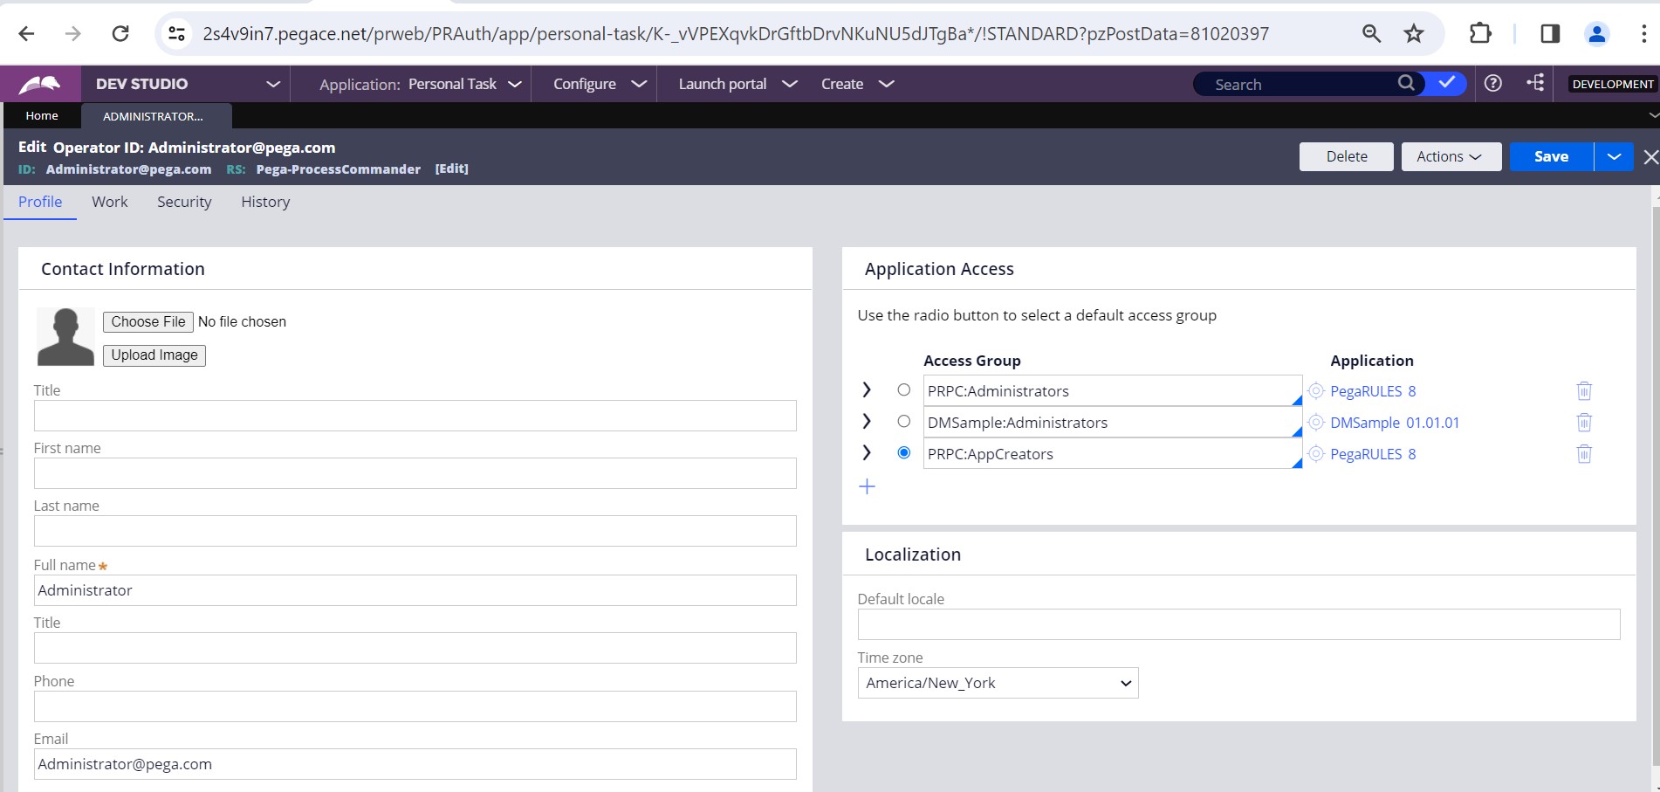Click the Upload Image button

[154, 355]
